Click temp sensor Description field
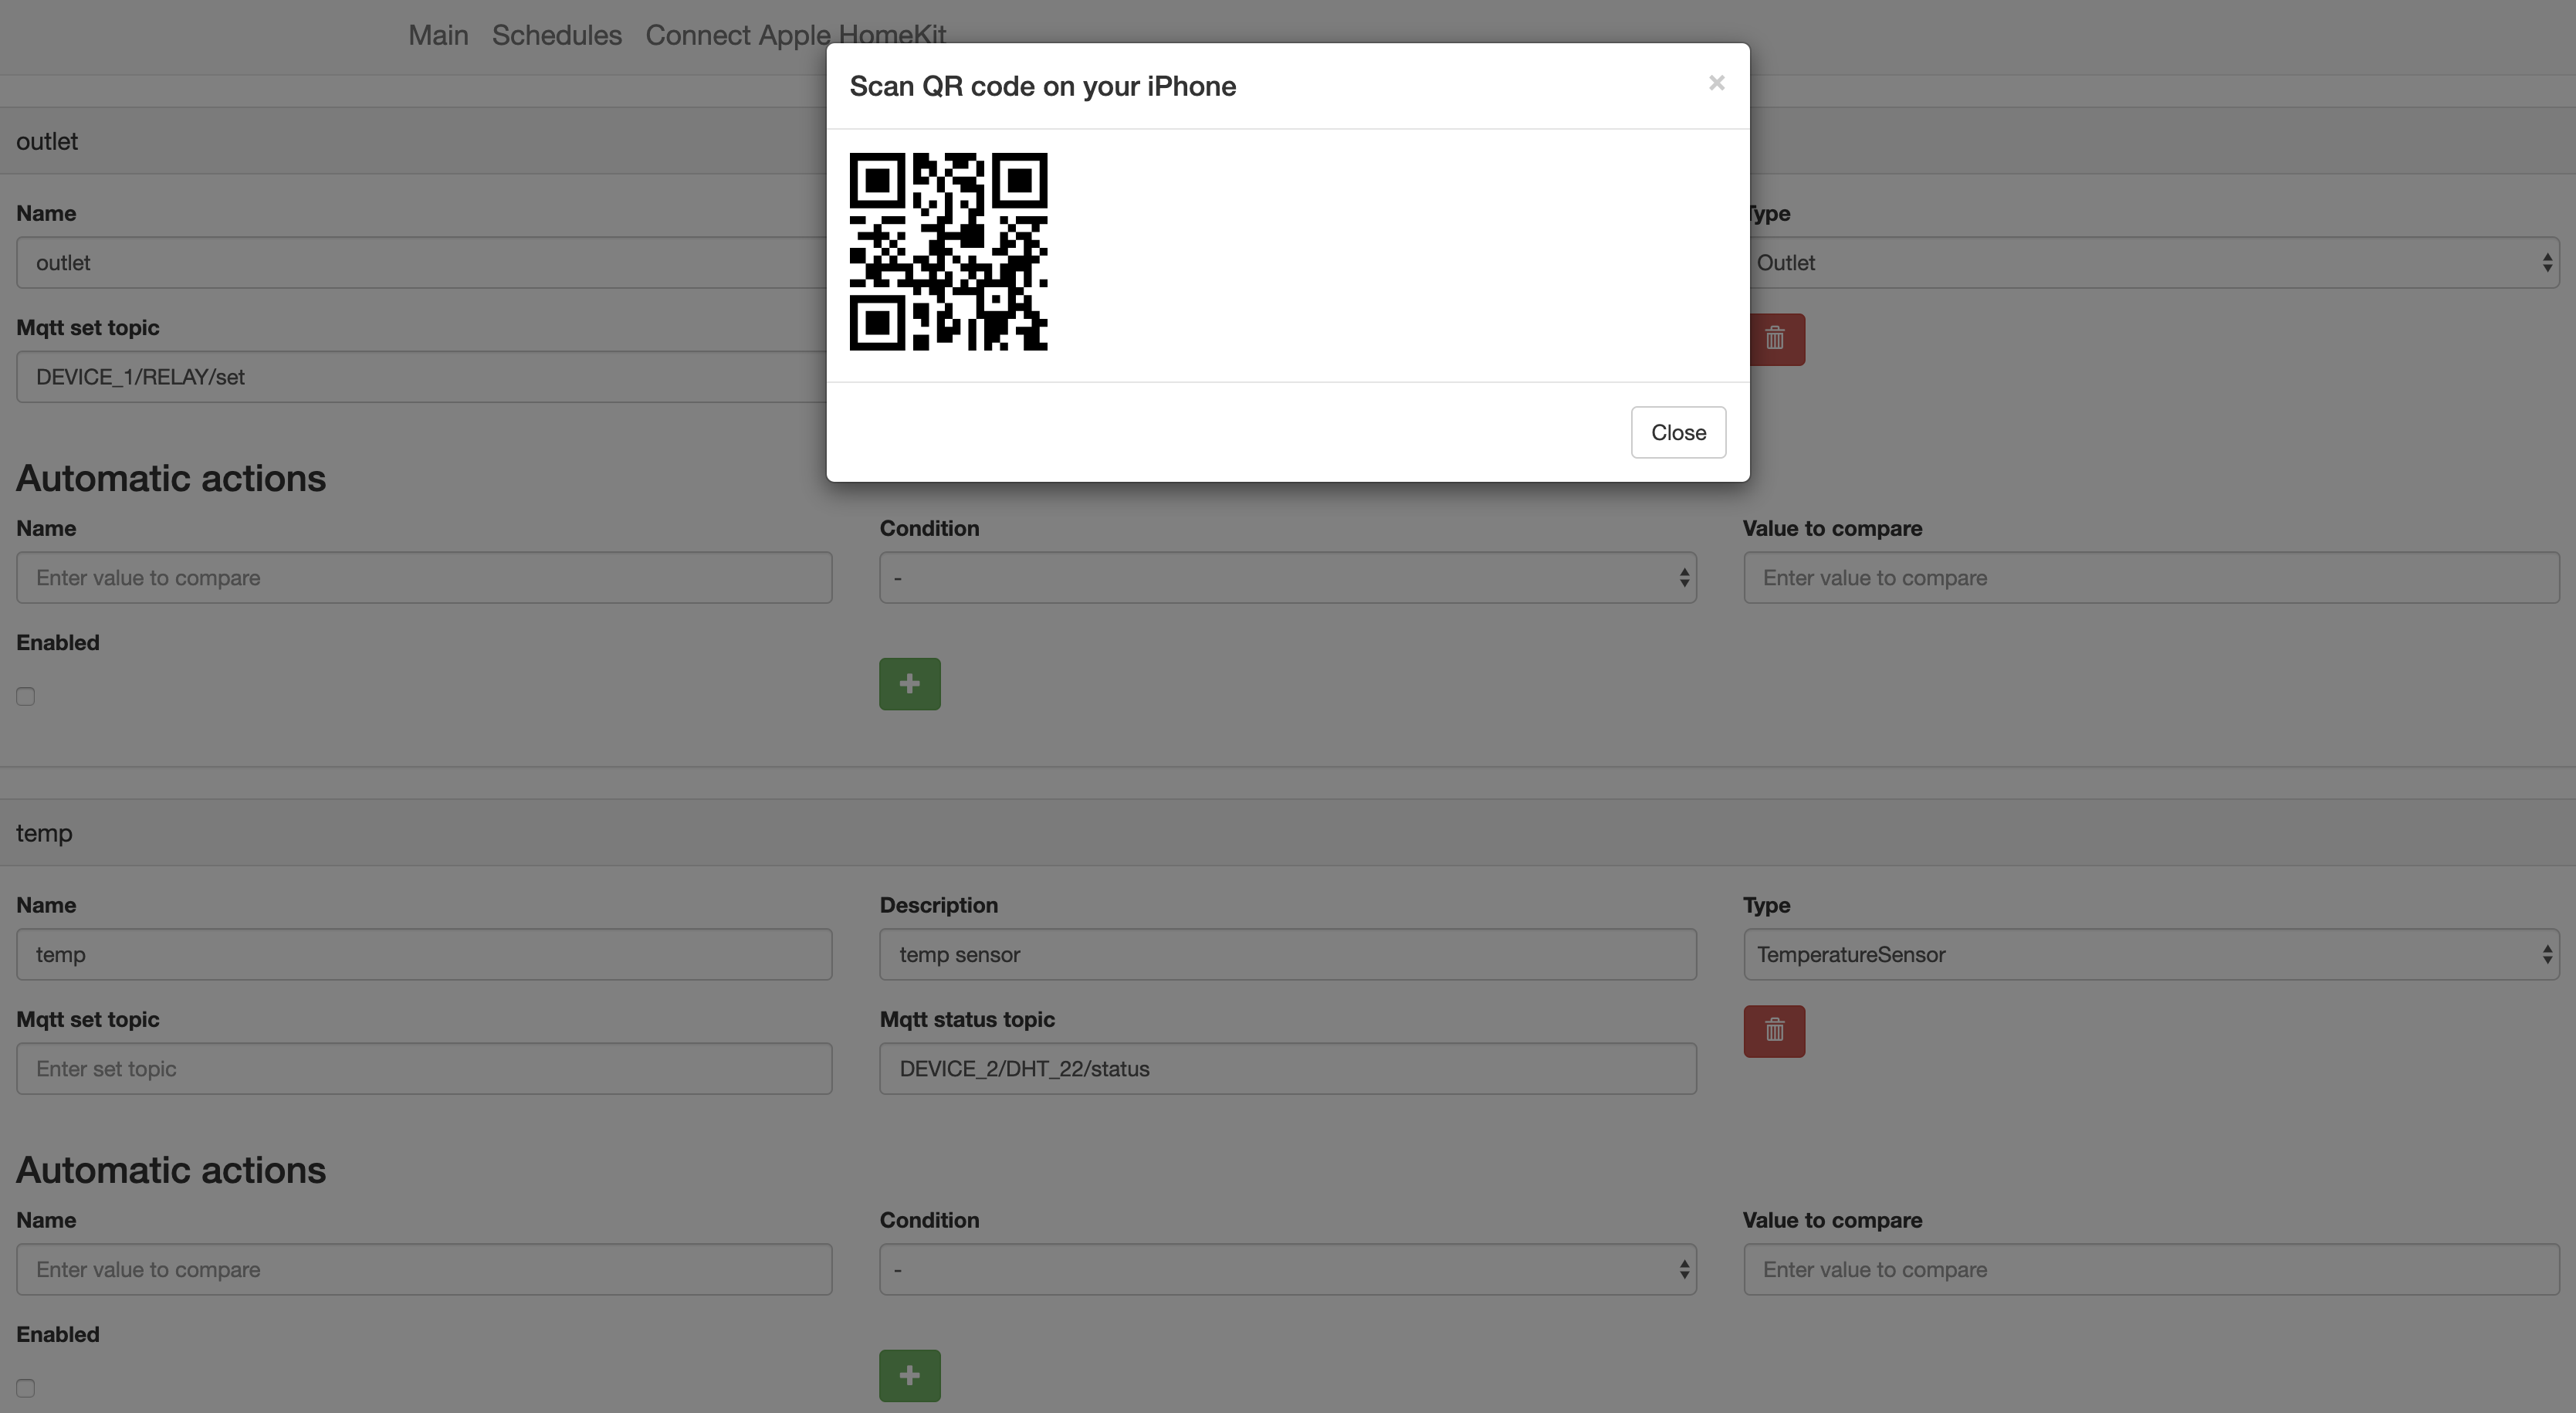Image resolution: width=2576 pixels, height=1413 pixels. pyautogui.click(x=1287, y=954)
